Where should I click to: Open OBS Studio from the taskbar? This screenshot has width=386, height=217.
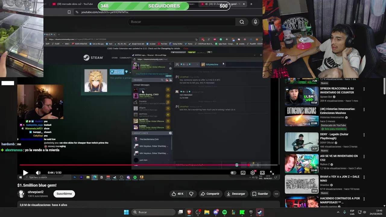pos(198,212)
